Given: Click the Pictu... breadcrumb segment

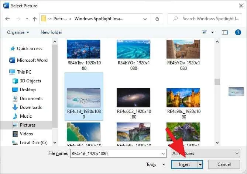Looking at the screenshot, I should tap(60, 19).
